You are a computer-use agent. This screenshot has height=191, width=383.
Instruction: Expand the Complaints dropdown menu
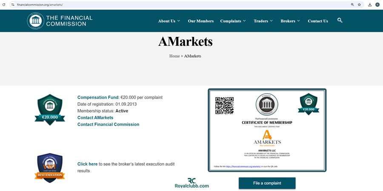pyautogui.click(x=233, y=21)
